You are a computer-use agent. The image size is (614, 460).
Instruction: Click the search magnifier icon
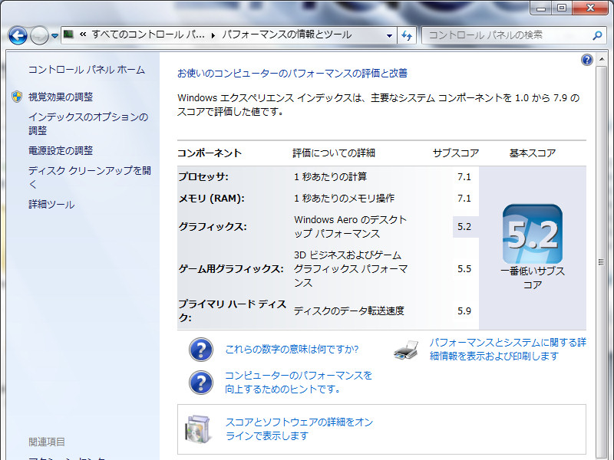tap(597, 35)
